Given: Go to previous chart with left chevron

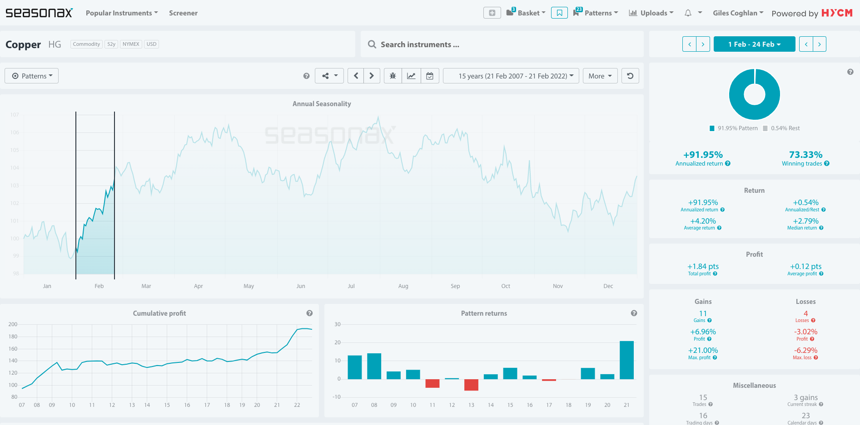Looking at the screenshot, I should click(x=356, y=76).
